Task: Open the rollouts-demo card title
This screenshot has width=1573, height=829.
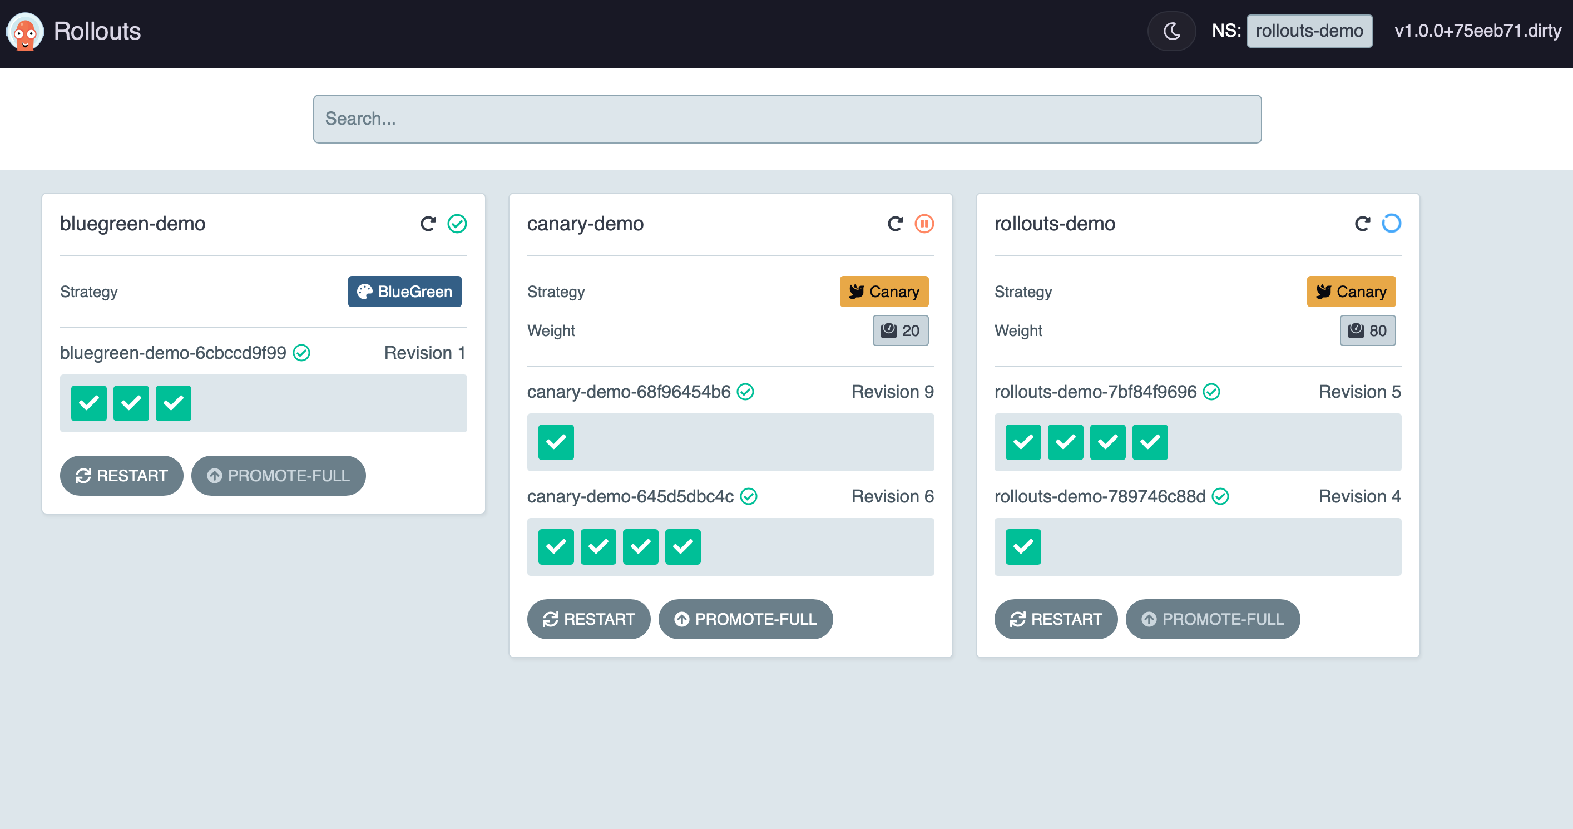Action: (1055, 224)
